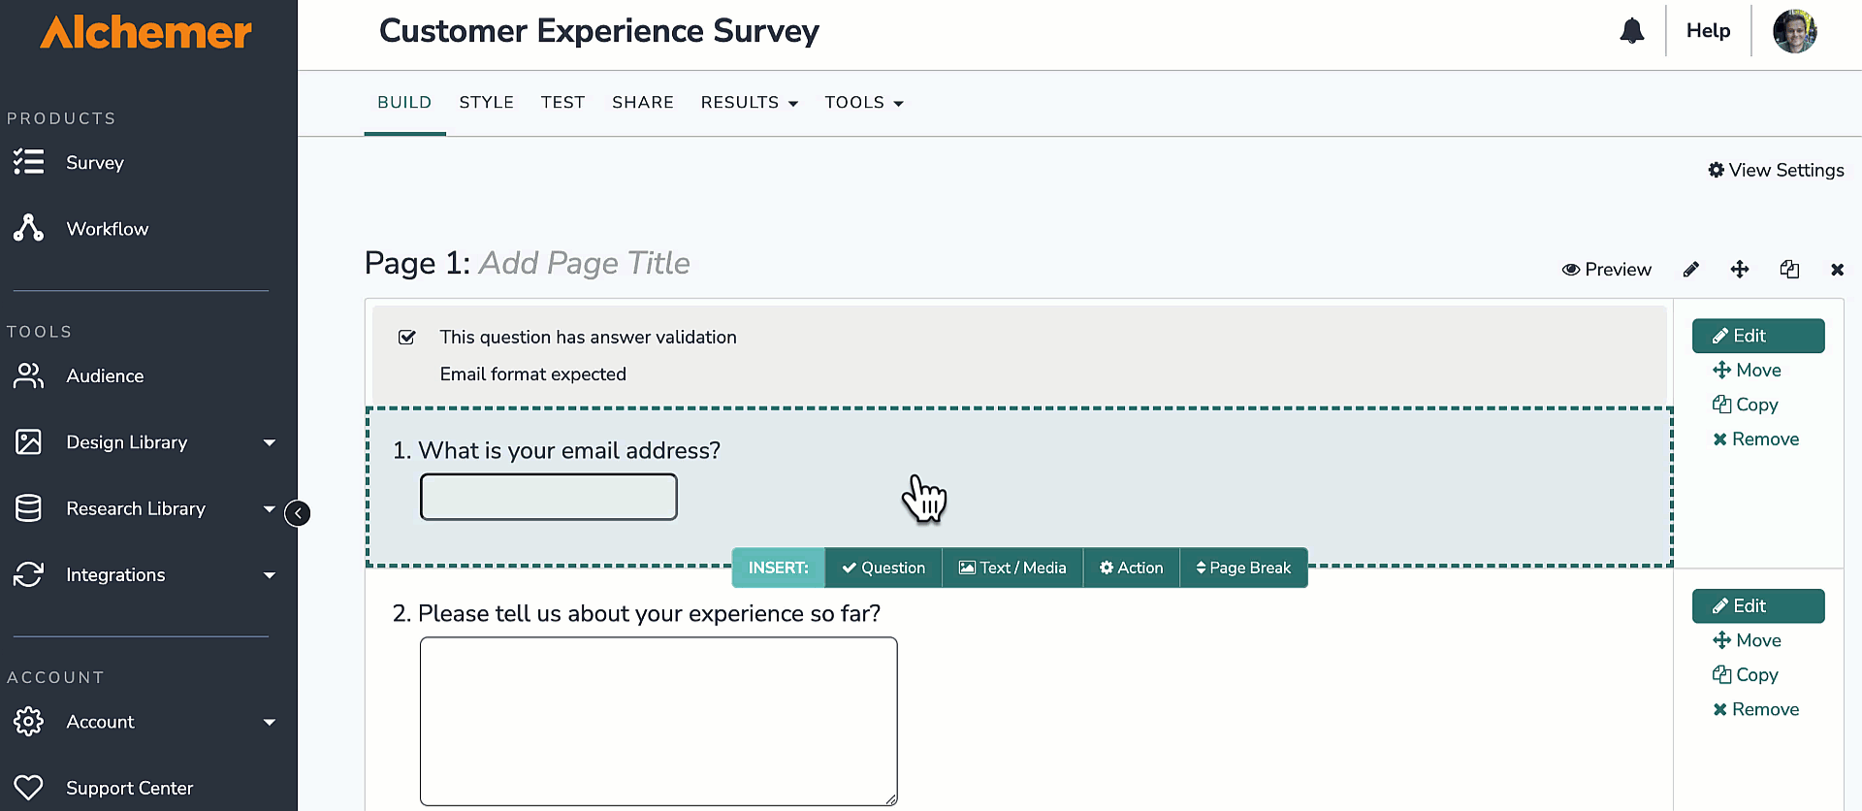Open the Tools dropdown menu
This screenshot has height=811, width=1862.
coord(864,103)
